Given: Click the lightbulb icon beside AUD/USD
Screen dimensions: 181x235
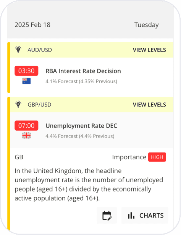Looking at the screenshot, I should coord(18,50).
